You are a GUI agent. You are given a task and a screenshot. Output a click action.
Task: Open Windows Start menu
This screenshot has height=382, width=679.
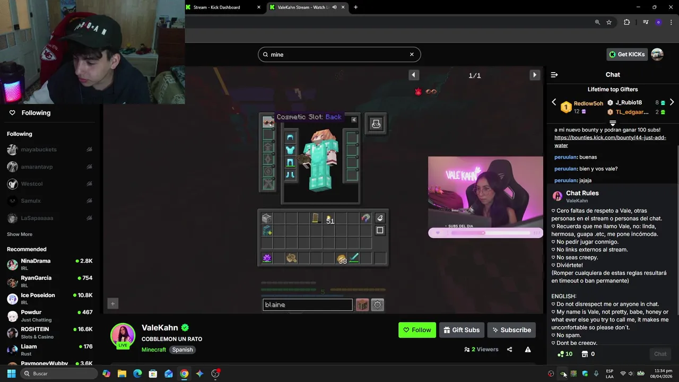click(11, 374)
